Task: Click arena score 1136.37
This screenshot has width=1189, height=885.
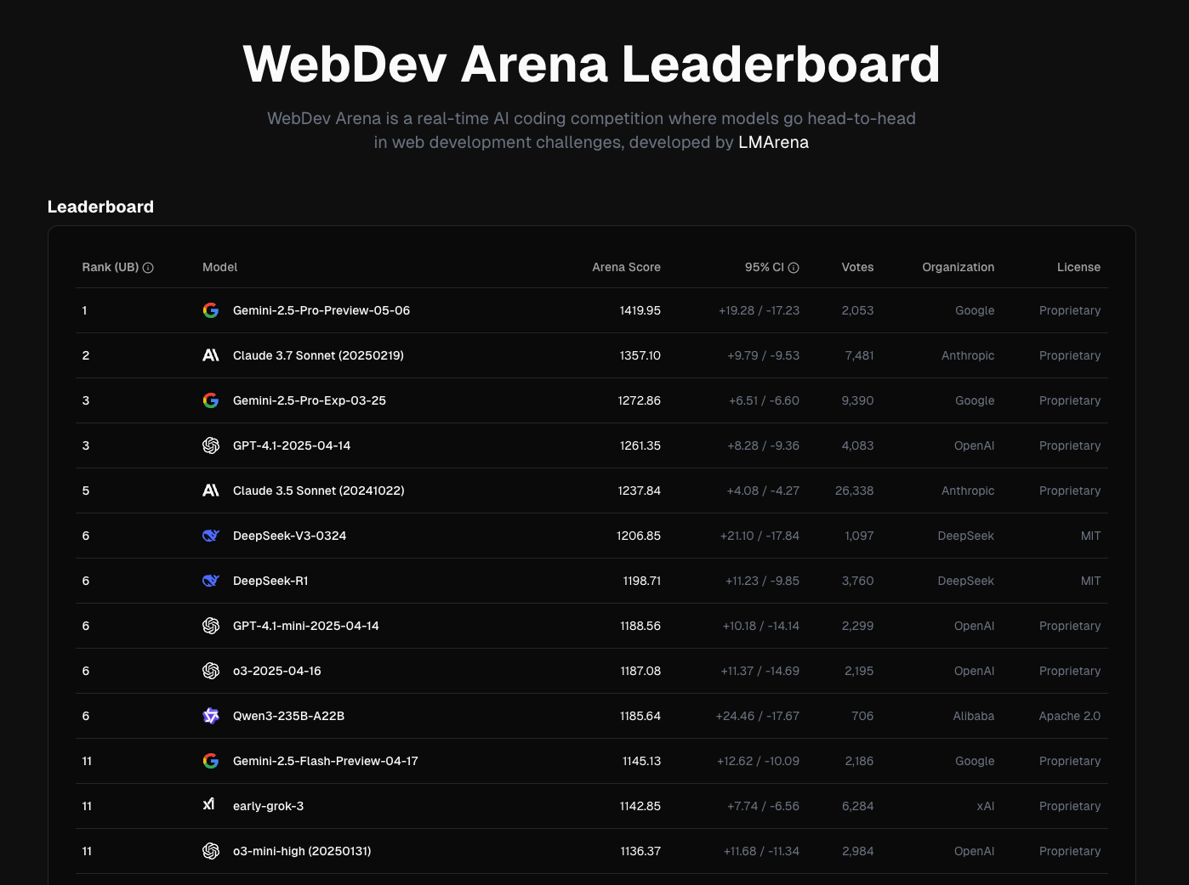Action: pyautogui.click(x=640, y=851)
